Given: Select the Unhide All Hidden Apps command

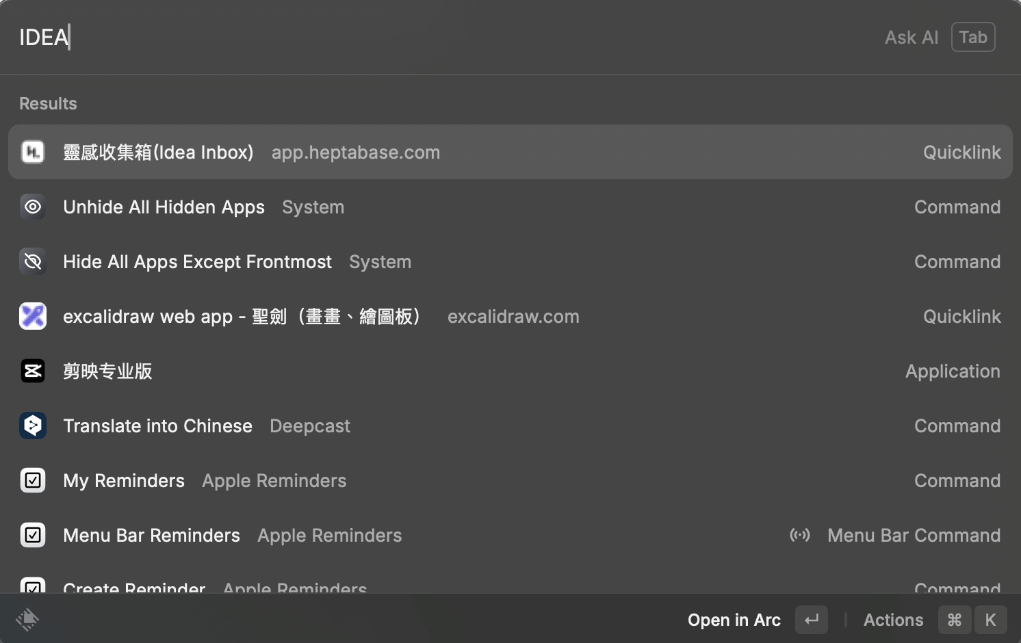Looking at the screenshot, I should 164,207.
